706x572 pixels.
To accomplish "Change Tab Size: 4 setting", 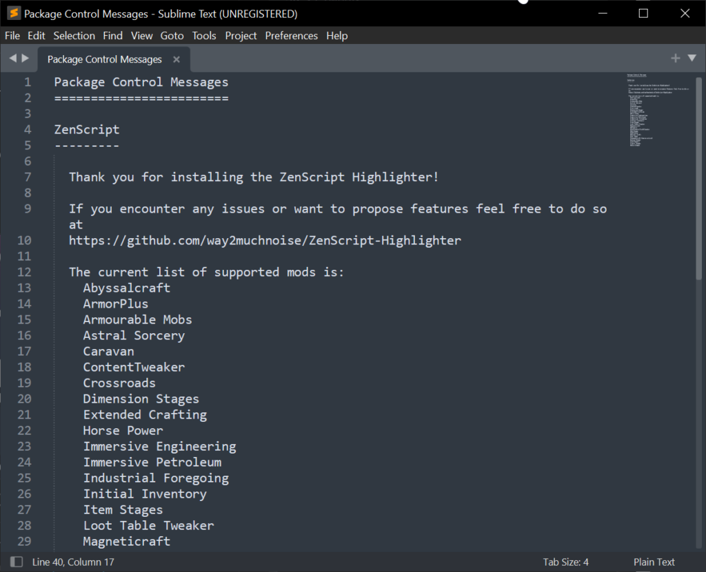I will [x=565, y=562].
